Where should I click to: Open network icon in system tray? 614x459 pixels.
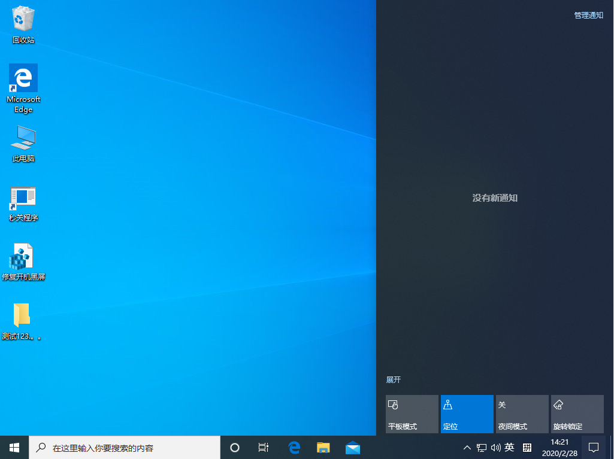481,447
